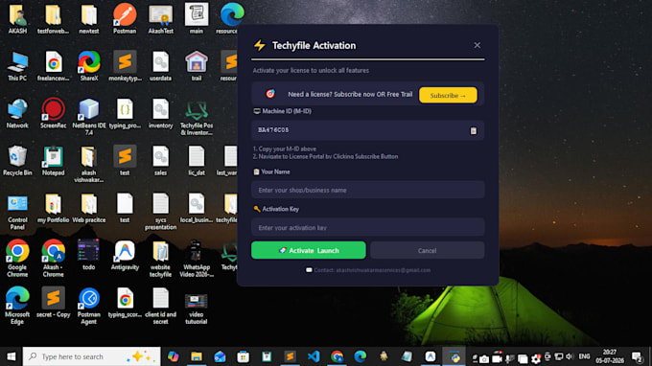Open the Postman Agent desktop shortcut
Image resolution: width=652 pixels, height=366 pixels.
click(89, 306)
